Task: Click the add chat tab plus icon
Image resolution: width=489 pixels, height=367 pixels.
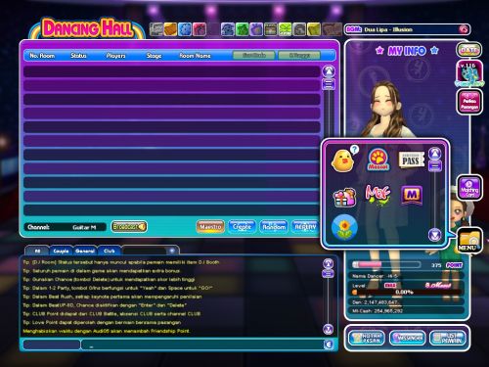Action: click(172, 251)
